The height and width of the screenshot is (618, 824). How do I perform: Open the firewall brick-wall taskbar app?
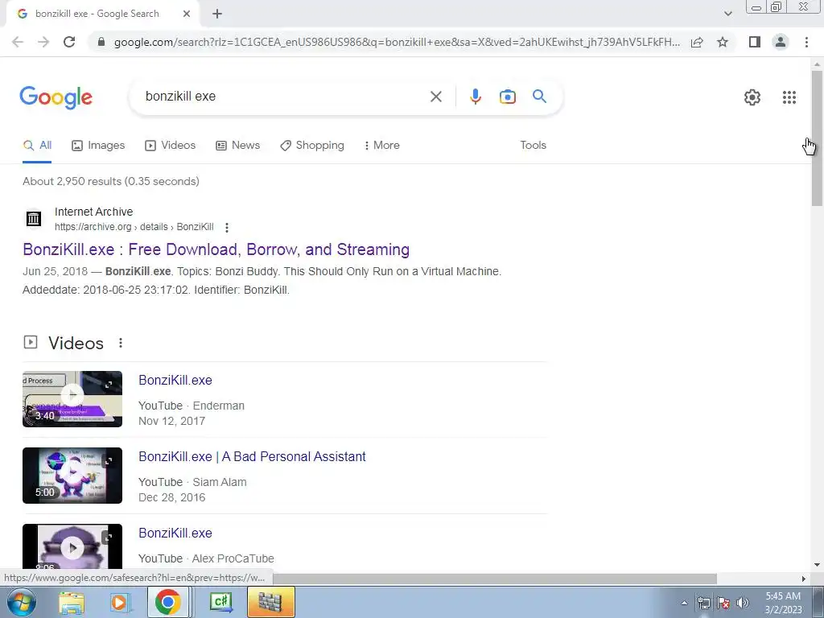(271, 602)
